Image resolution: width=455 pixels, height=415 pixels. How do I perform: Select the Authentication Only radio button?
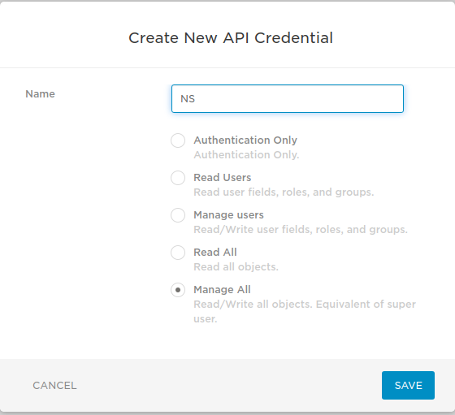(x=178, y=140)
